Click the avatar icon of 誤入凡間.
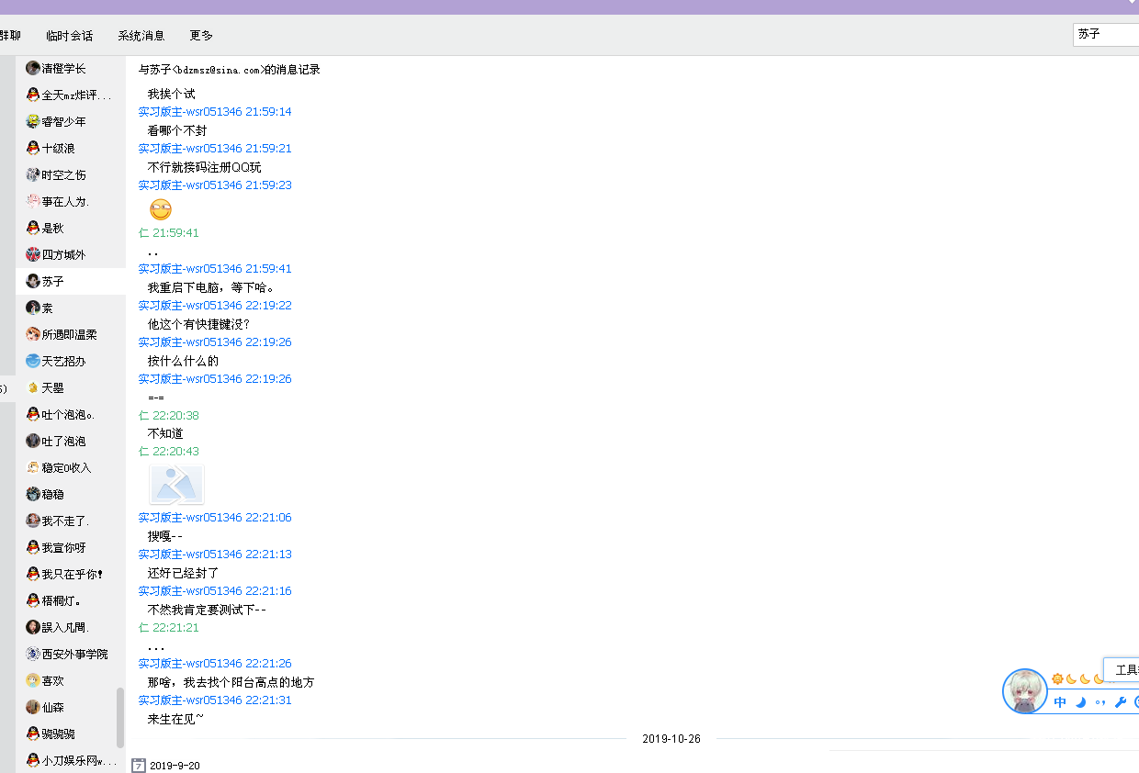The image size is (1139, 773). click(33, 627)
